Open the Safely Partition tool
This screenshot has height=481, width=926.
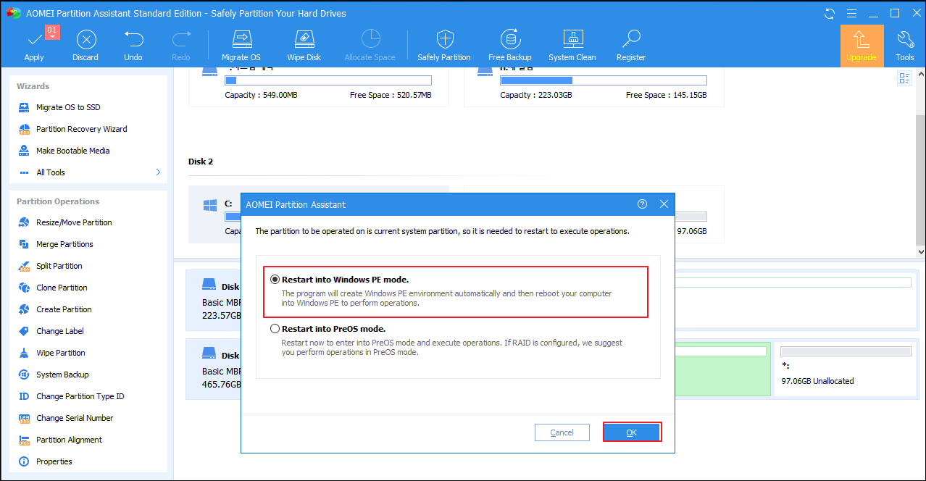pos(444,45)
